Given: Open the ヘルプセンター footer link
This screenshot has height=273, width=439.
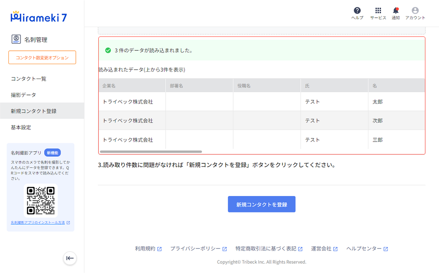Looking at the screenshot, I should (x=364, y=248).
